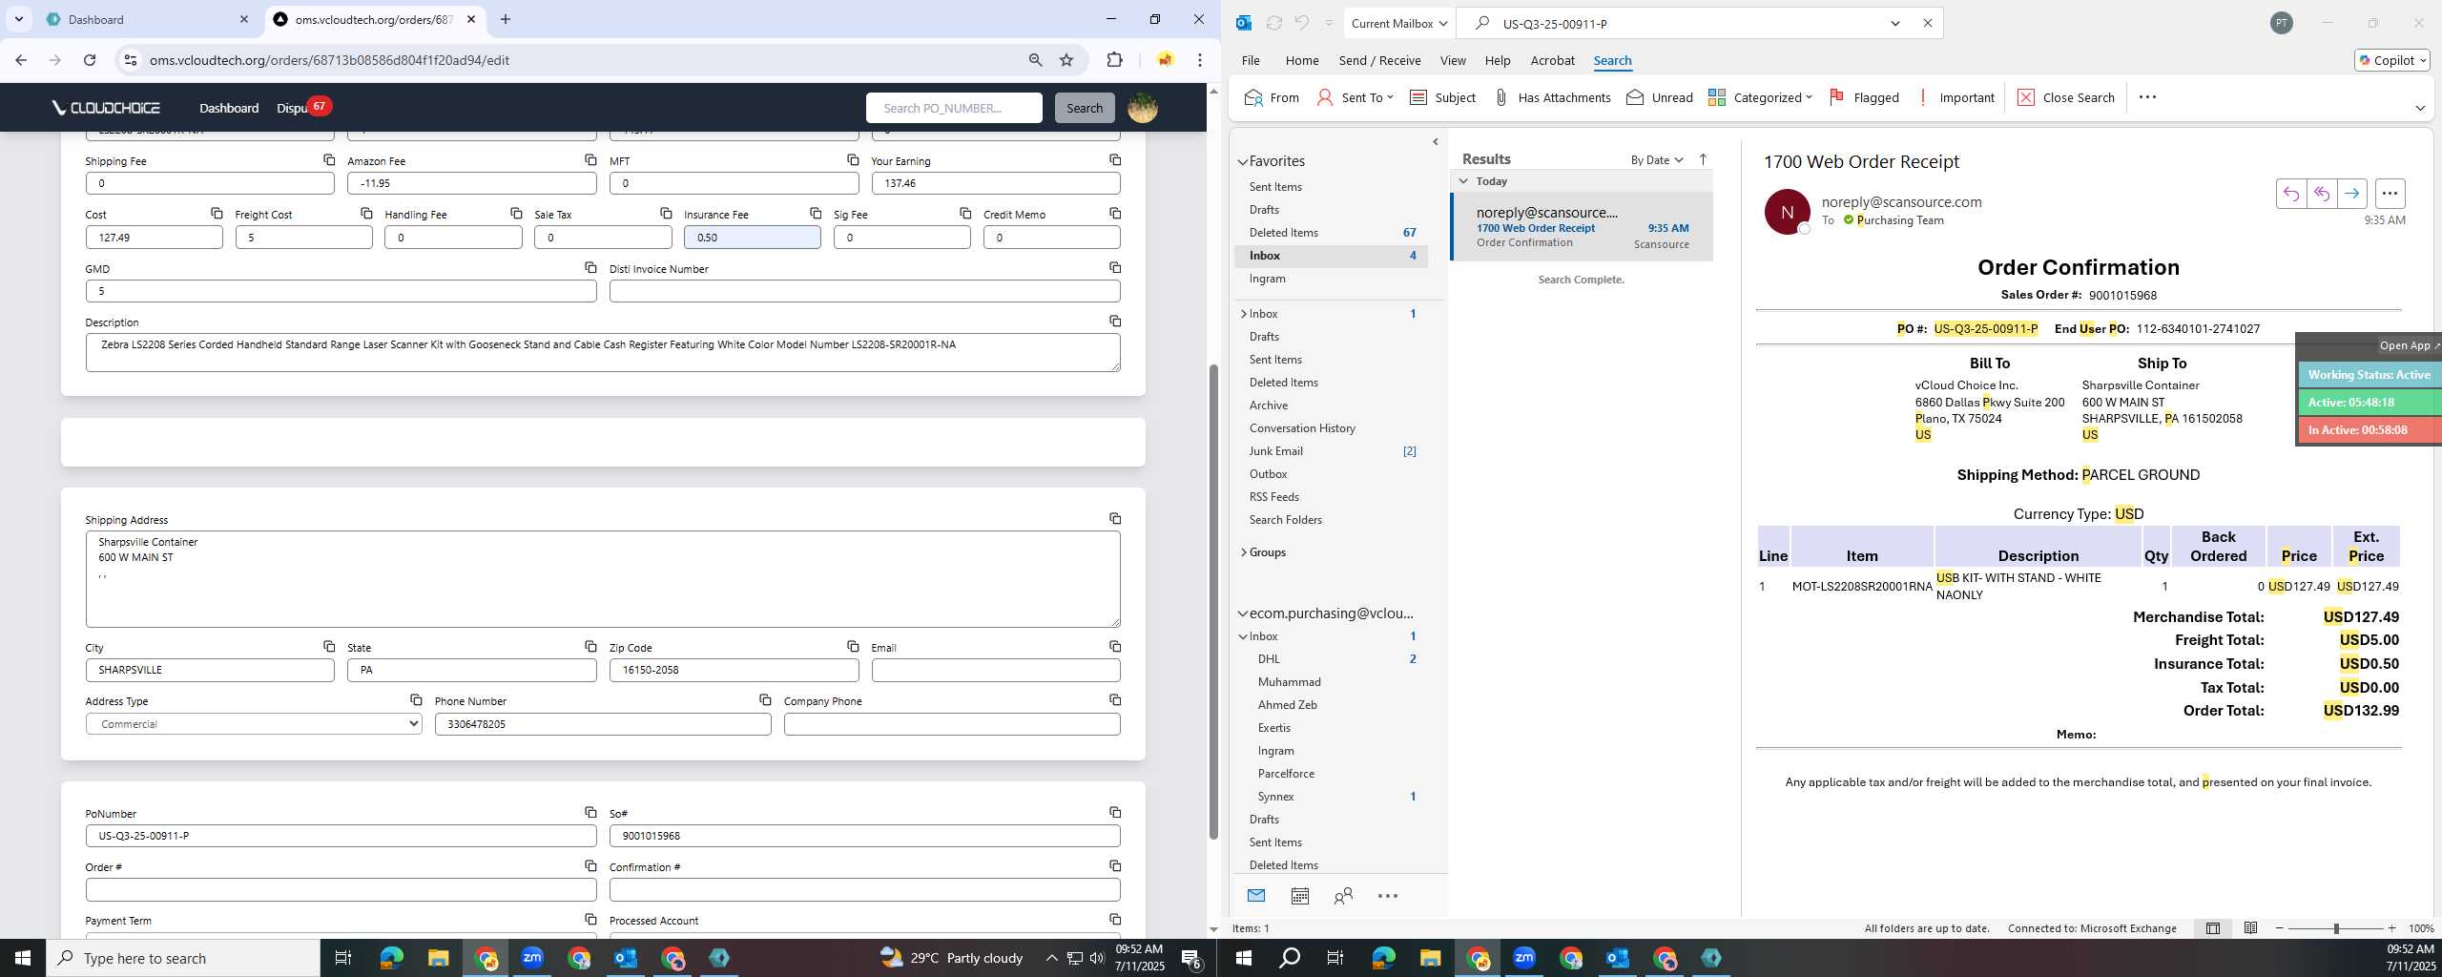
Task: Click Close Search in Outlook ribbon
Action: tap(2065, 97)
